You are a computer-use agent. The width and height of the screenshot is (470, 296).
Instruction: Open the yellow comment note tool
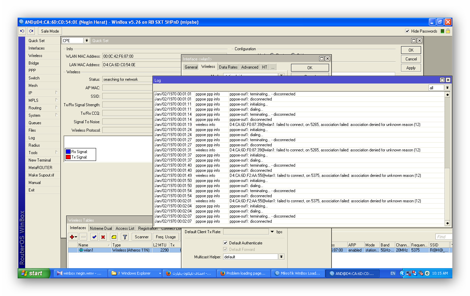(x=114, y=237)
